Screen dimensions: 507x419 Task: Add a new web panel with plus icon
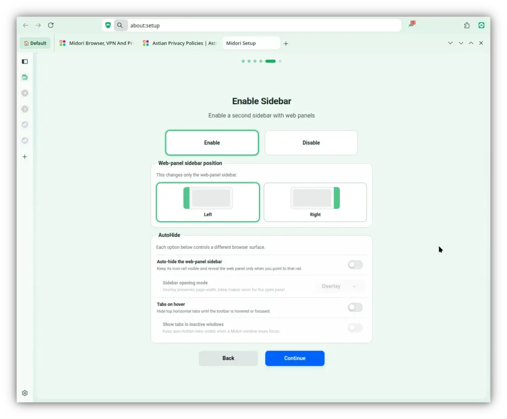(25, 157)
